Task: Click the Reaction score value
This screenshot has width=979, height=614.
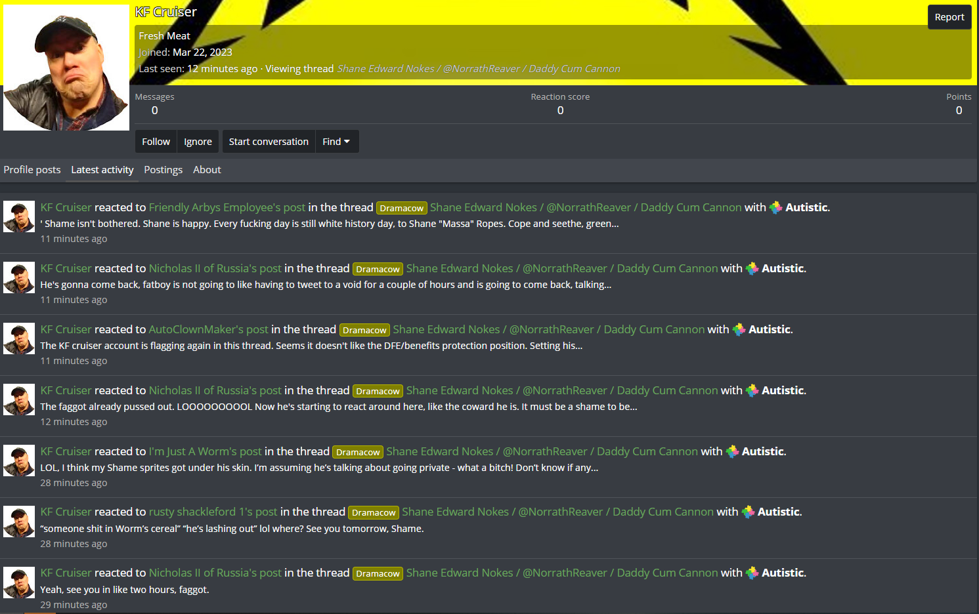Action: click(x=560, y=110)
